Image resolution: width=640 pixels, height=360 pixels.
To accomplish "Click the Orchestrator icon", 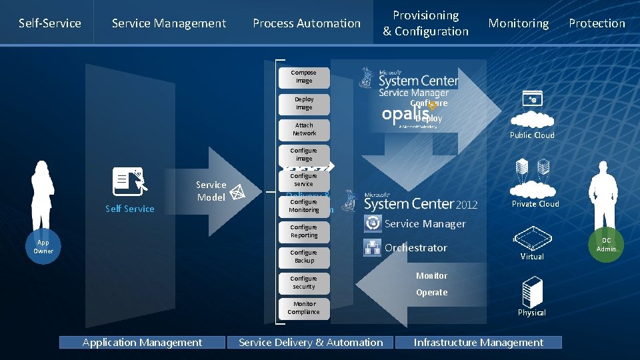I will pyautogui.click(x=372, y=247).
